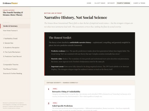The image size is (149, 111).
Task: Open the EvidenceFinance logo link
Action: (10, 3)
